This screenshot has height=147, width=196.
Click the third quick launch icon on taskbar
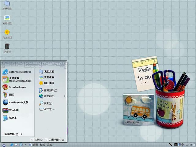pos(21,145)
